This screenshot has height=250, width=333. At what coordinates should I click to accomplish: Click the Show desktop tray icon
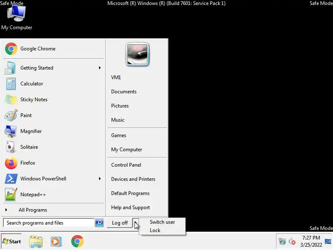point(328,242)
